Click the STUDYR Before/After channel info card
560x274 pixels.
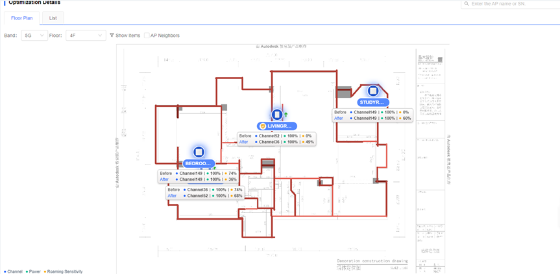click(372, 115)
